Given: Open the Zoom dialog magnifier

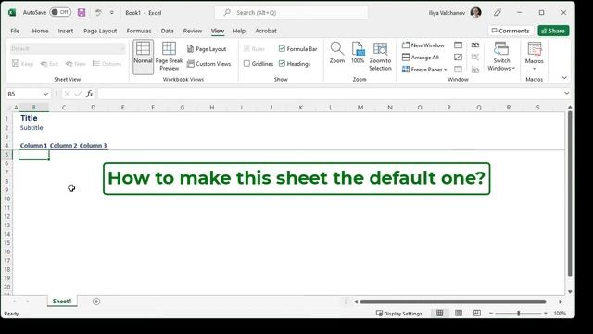Looking at the screenshot, I should pos(336,53).
